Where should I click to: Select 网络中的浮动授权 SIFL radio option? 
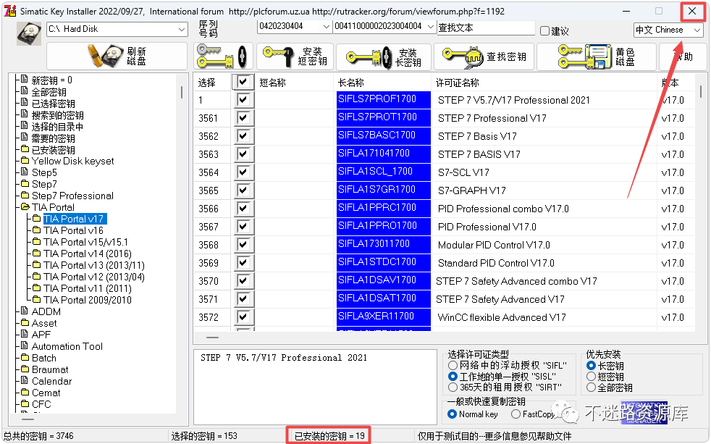point(453,365)
